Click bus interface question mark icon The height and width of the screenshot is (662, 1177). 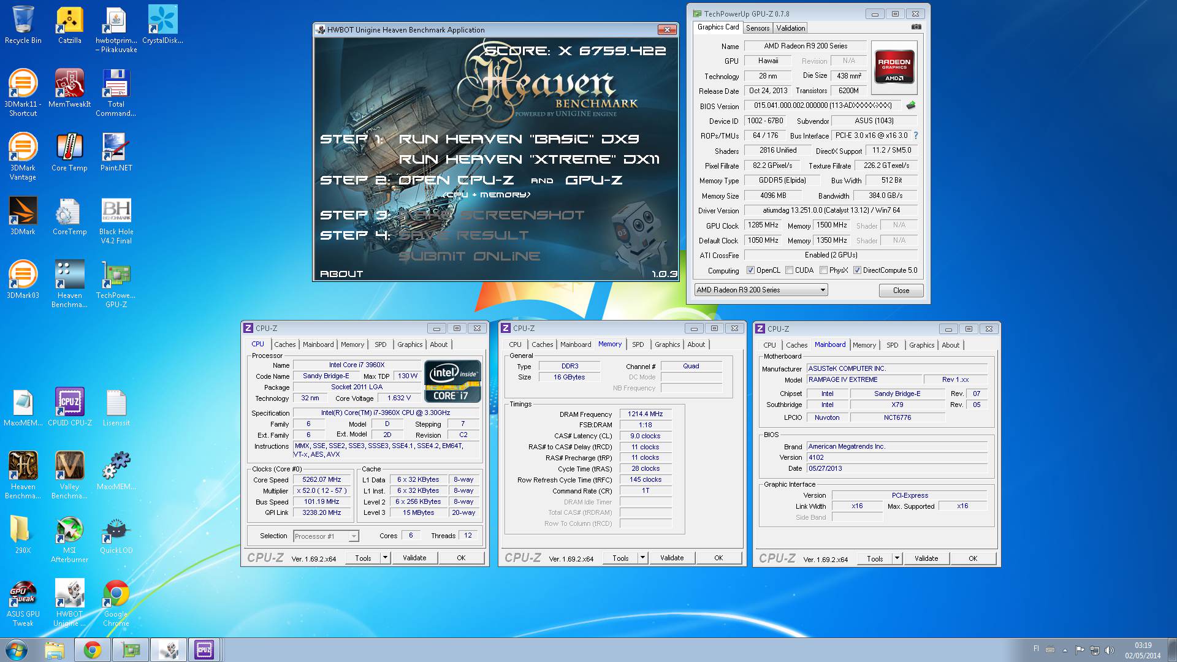tap(916, 135)
